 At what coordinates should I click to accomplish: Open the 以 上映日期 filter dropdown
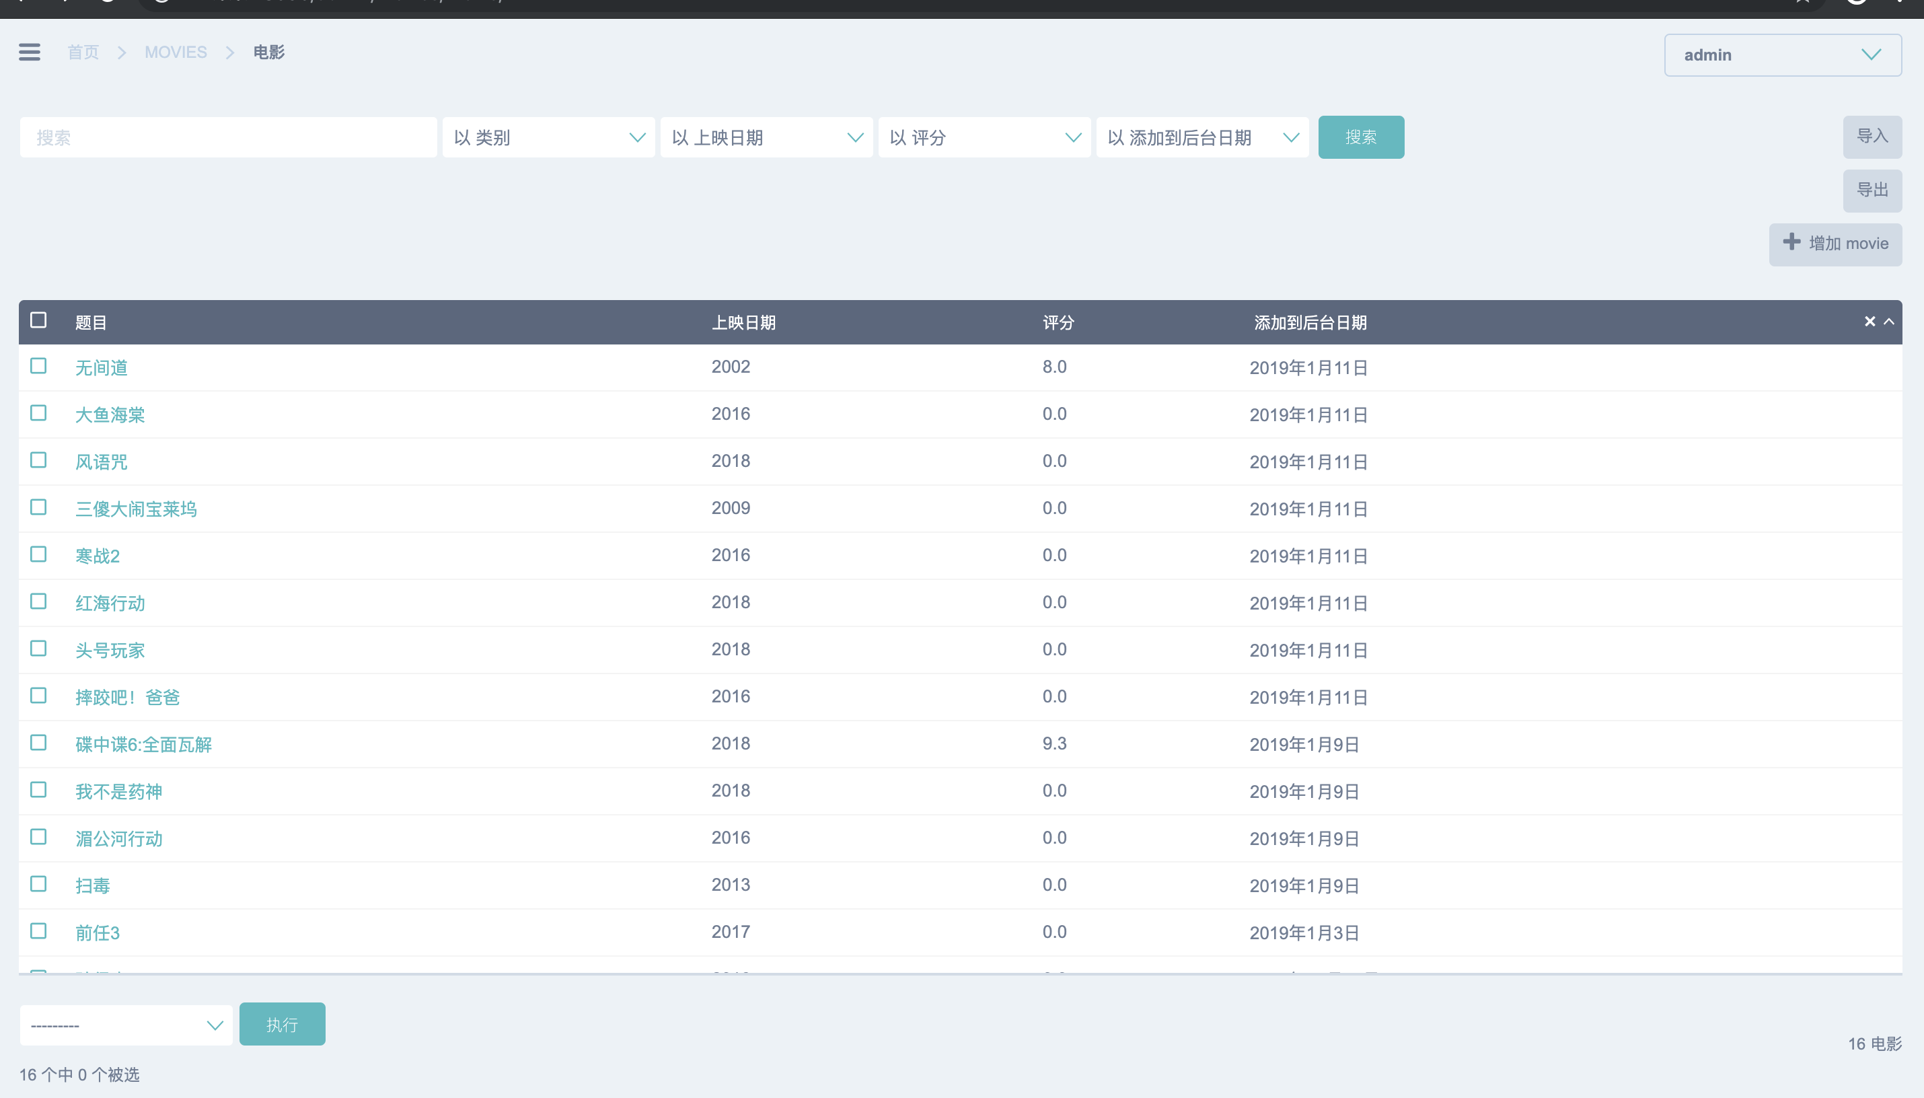point(766,137)
